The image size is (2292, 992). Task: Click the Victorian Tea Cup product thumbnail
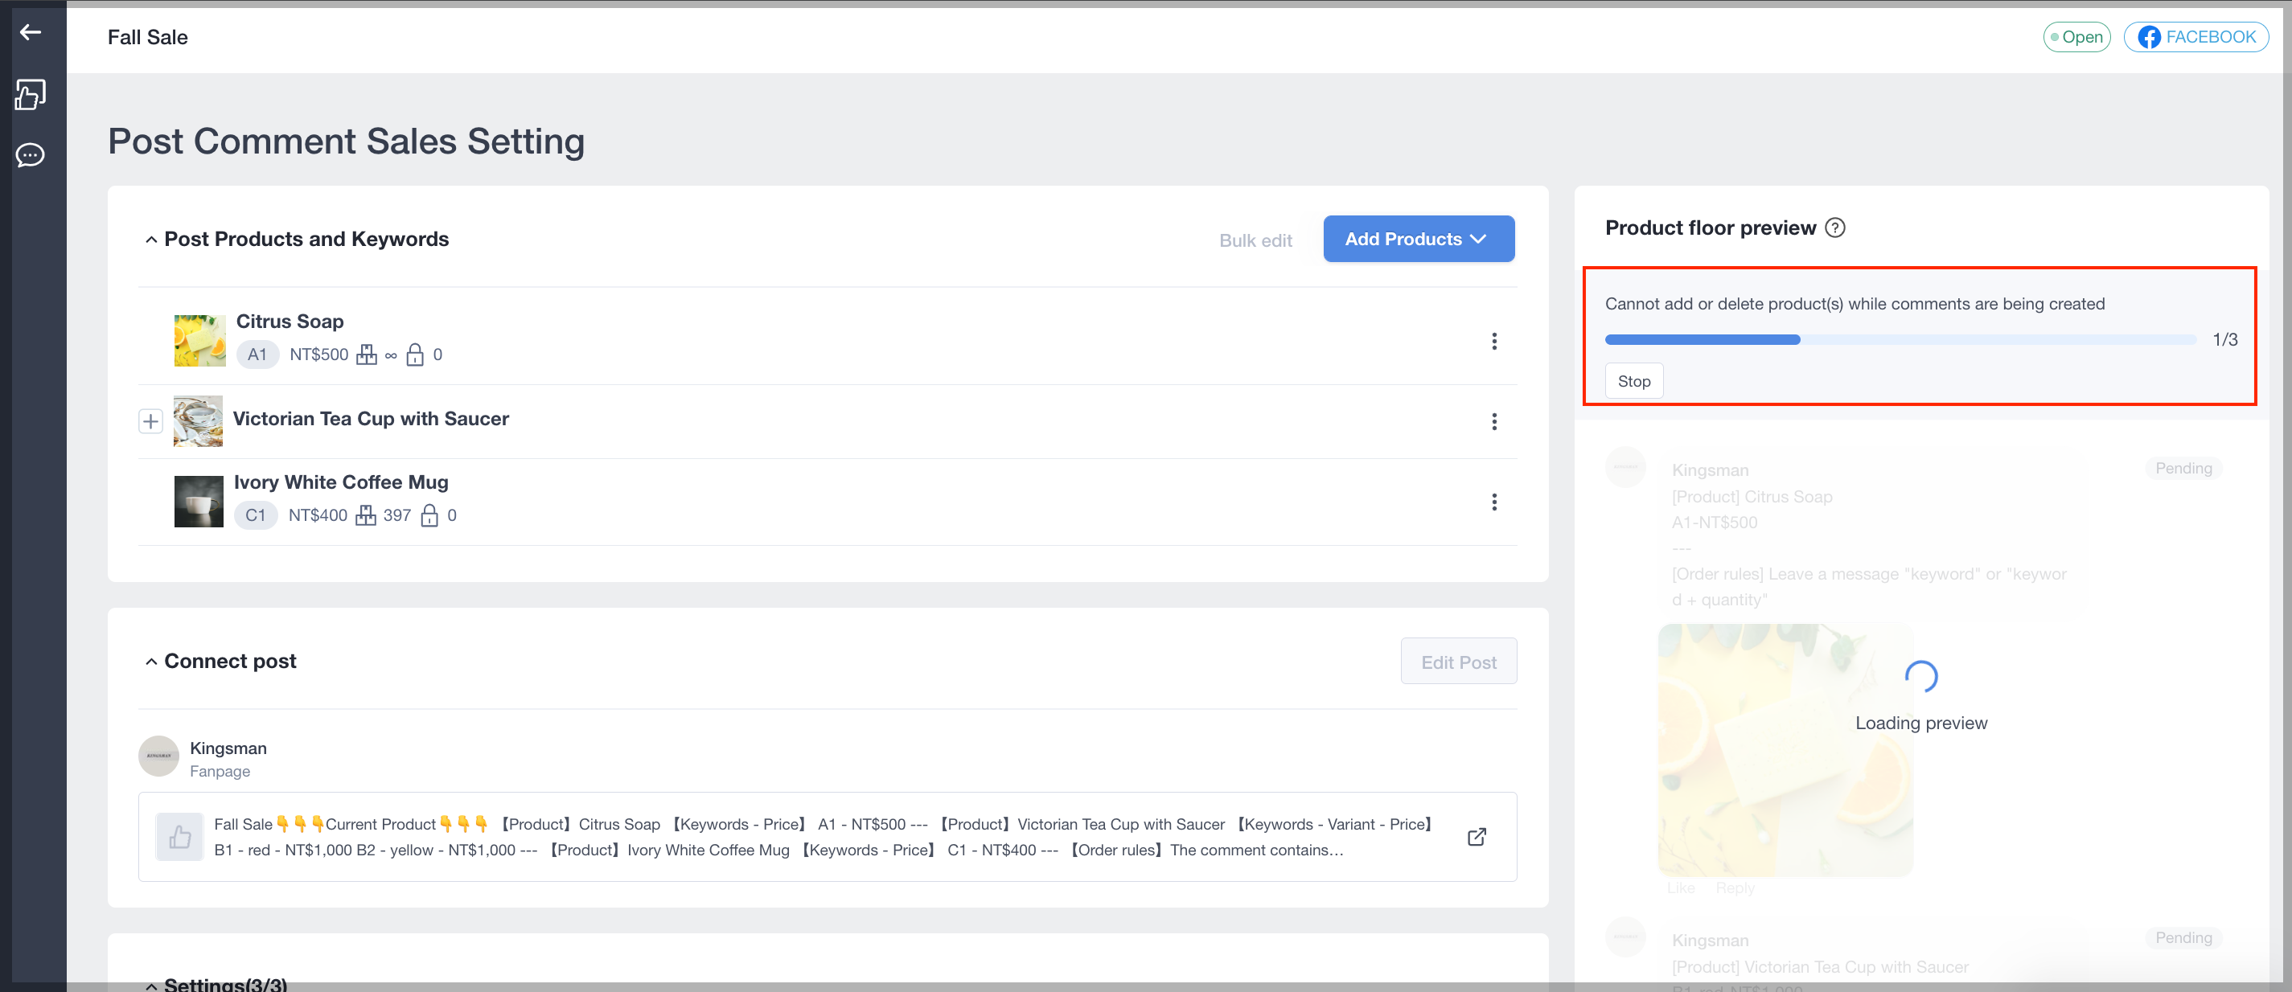(x=198, y=422)
